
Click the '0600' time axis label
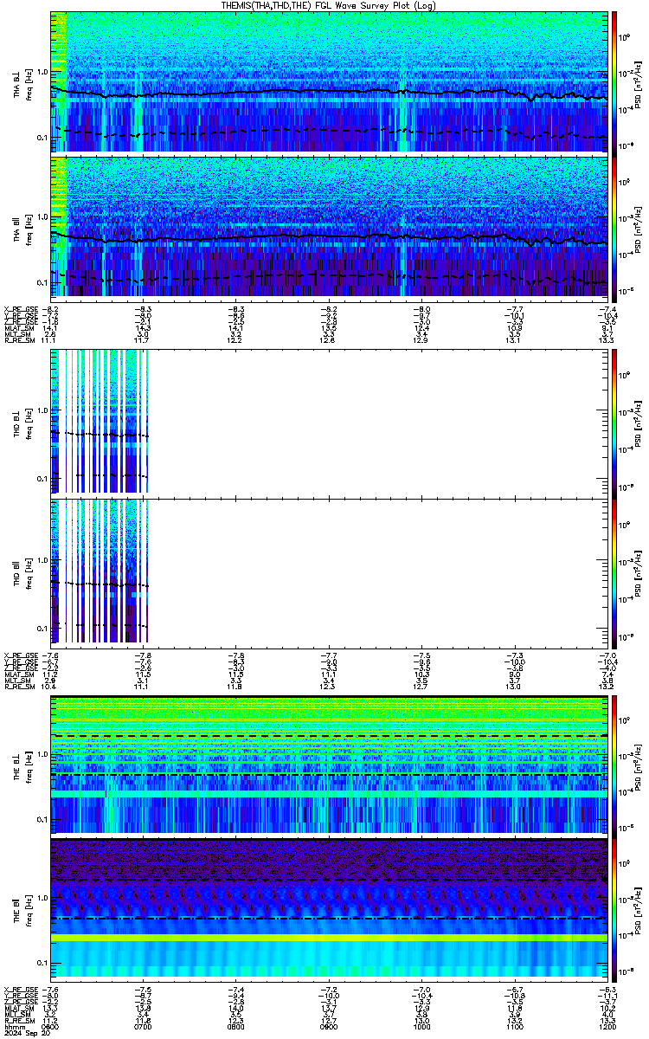[x=51, y=1027]
